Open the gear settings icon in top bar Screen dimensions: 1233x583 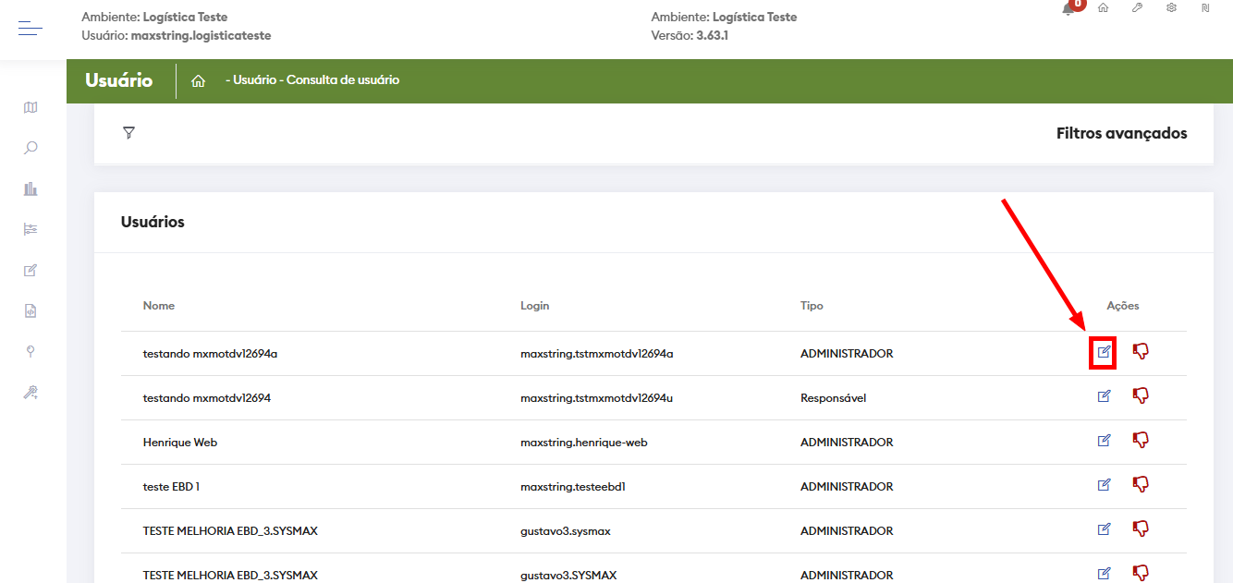pyautogui.click(x=1171, y=7)
